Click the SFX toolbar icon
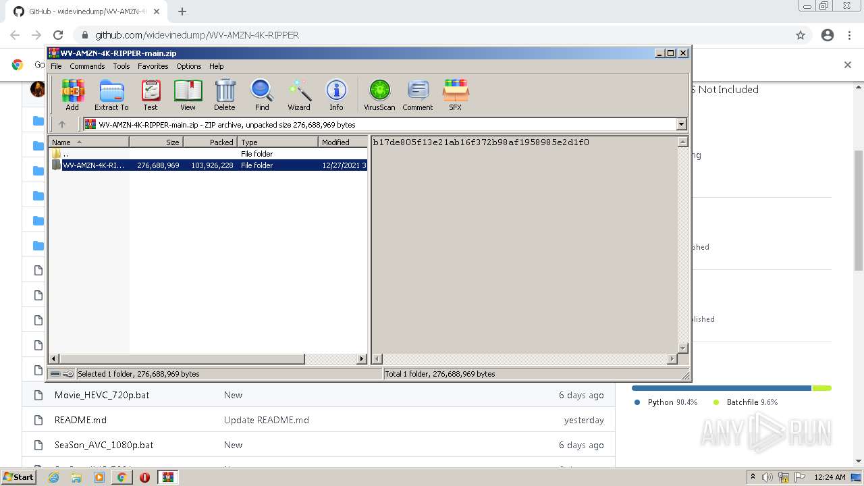The width and height of the screenshot is (864, 486). coord(456,94)
